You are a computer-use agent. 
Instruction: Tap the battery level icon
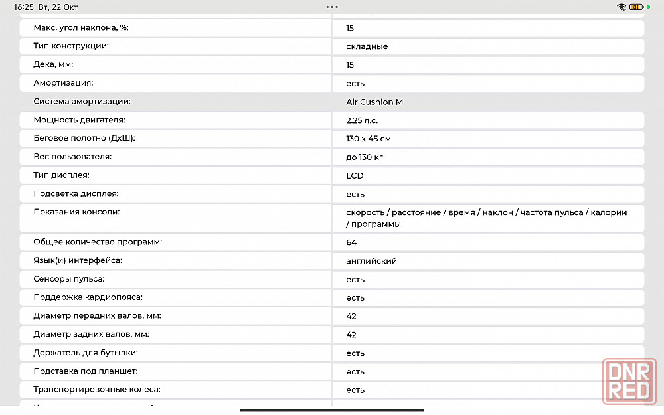(636, 7)
